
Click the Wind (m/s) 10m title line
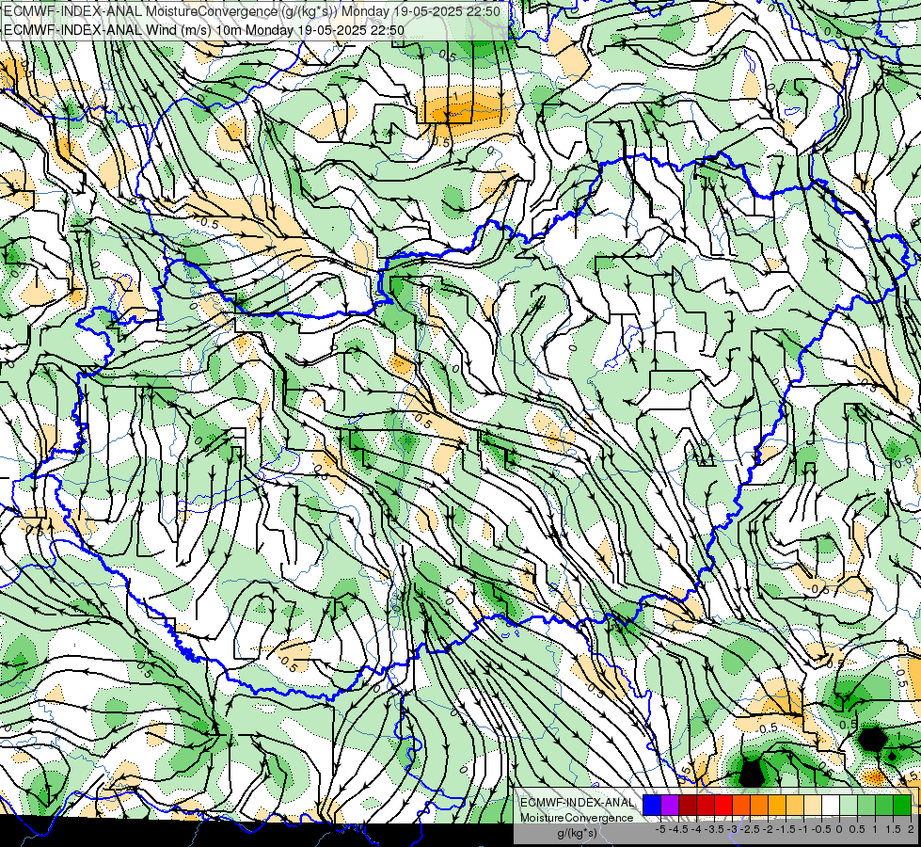coord(204,29)
